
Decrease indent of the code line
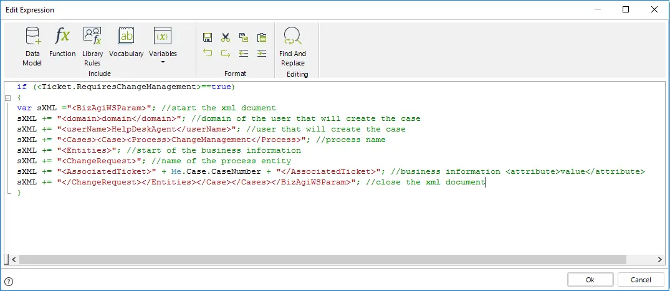coord(244,53)
